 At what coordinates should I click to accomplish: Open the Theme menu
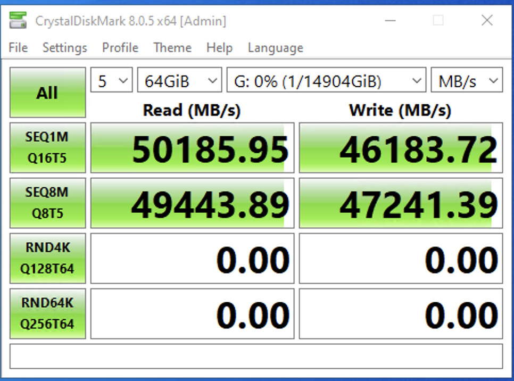(172, 48)
